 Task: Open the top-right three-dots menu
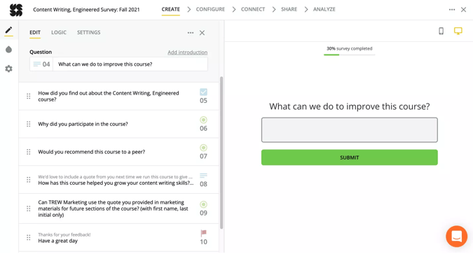(451, 10)
